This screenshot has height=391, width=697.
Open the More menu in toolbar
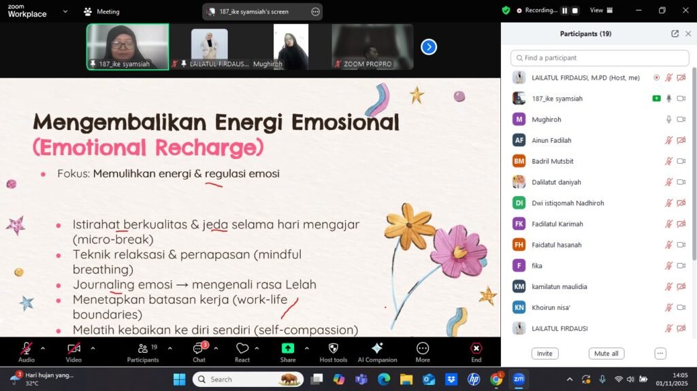[423, 348]
